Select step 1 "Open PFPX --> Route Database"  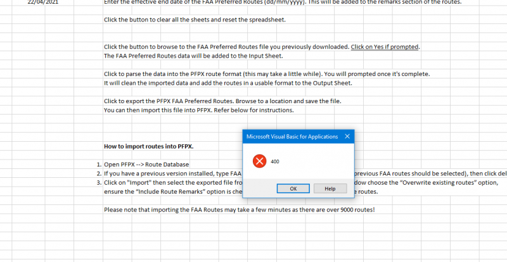click(146, 165)
